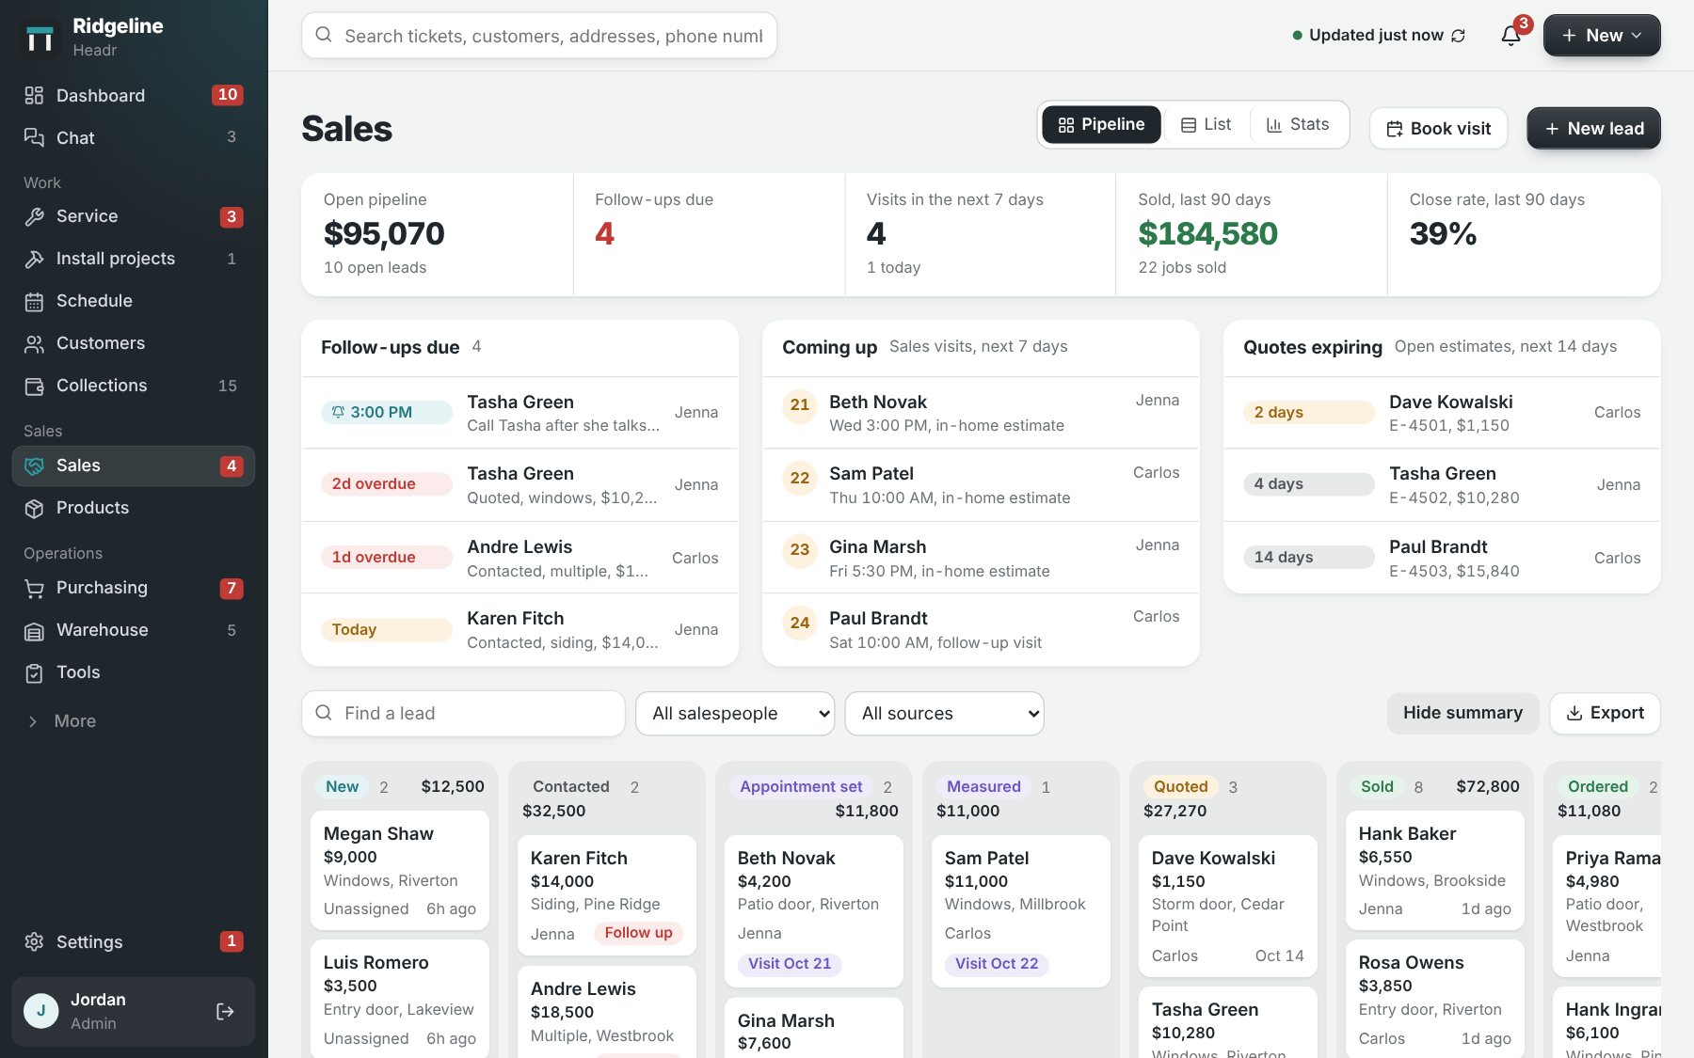Go to Service section

coord(134,216)
